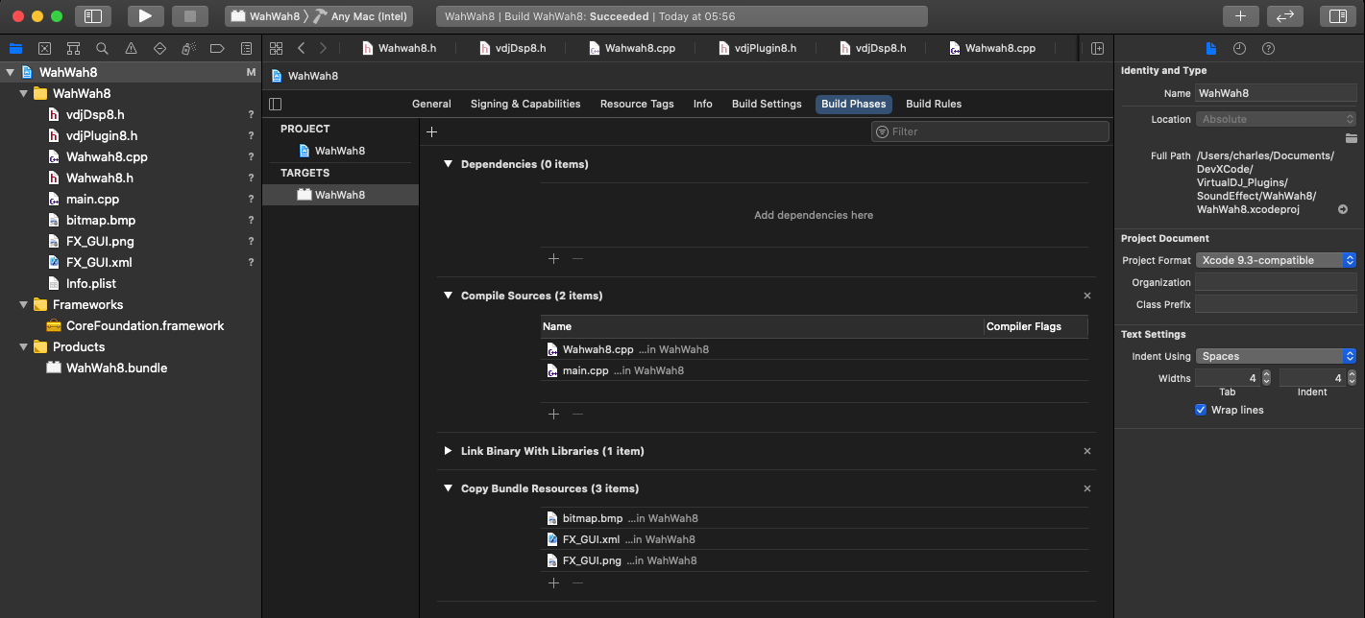Open code review with the double-arrow toolbar button
This screenshot has width=1365, height=618.
pyautogui.click(x=1285, y=15)
